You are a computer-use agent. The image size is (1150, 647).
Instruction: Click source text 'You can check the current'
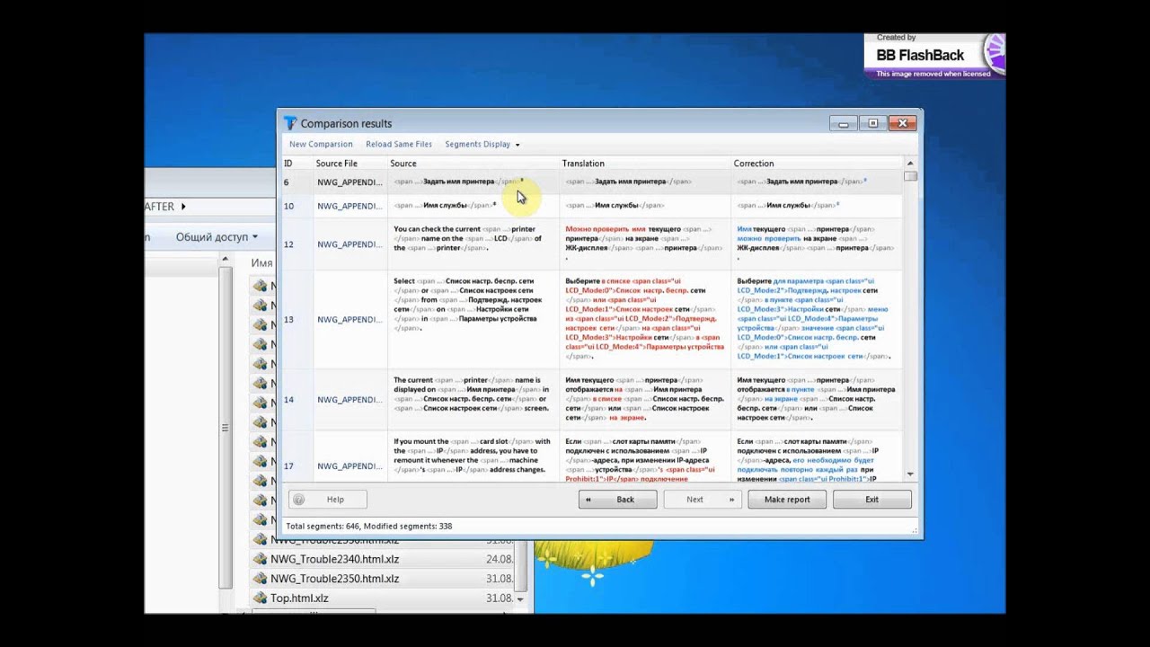tap(437, 229)
